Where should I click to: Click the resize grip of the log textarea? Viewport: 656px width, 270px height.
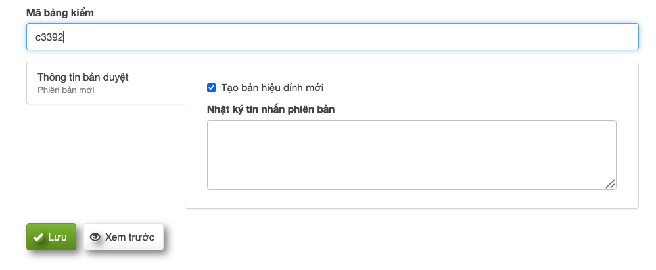pyautogui.click(x=610, y=184)
